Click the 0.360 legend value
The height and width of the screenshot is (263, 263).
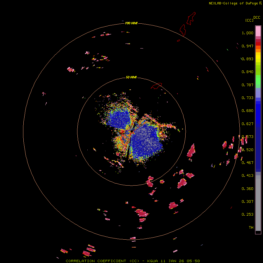[248, 189]
